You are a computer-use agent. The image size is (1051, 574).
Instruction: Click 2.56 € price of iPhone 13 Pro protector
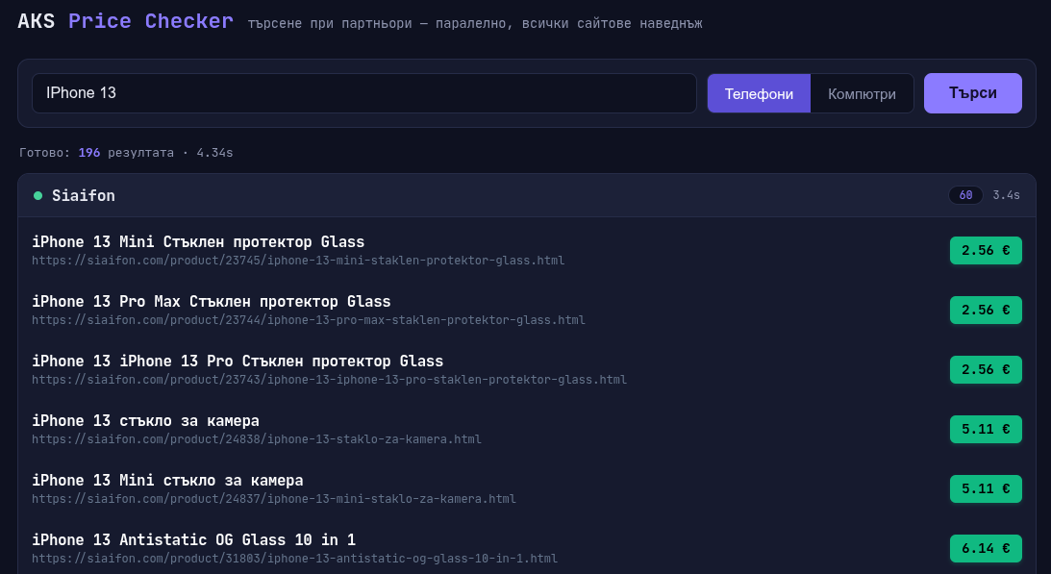point(986,369)
